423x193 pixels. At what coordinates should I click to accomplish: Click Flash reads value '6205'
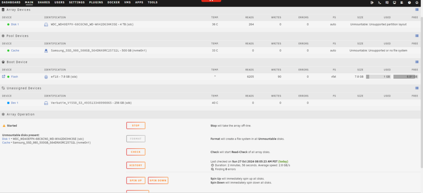coord(250,77)
